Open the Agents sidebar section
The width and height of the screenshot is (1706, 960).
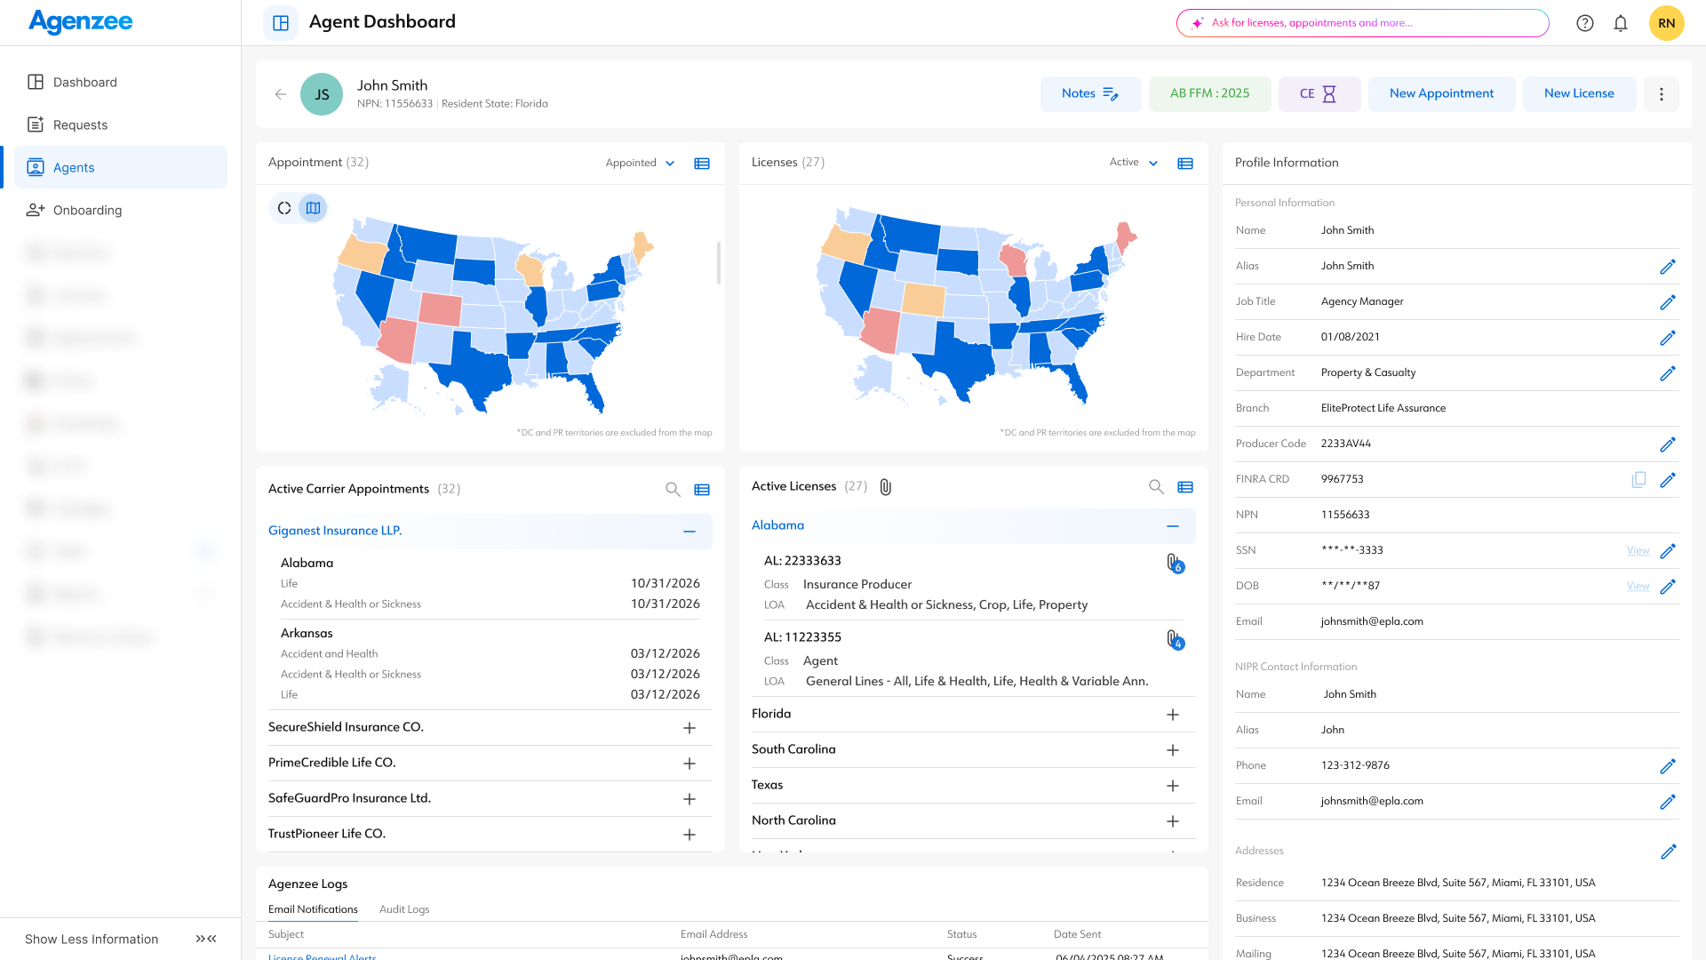[x=73, y=167]
